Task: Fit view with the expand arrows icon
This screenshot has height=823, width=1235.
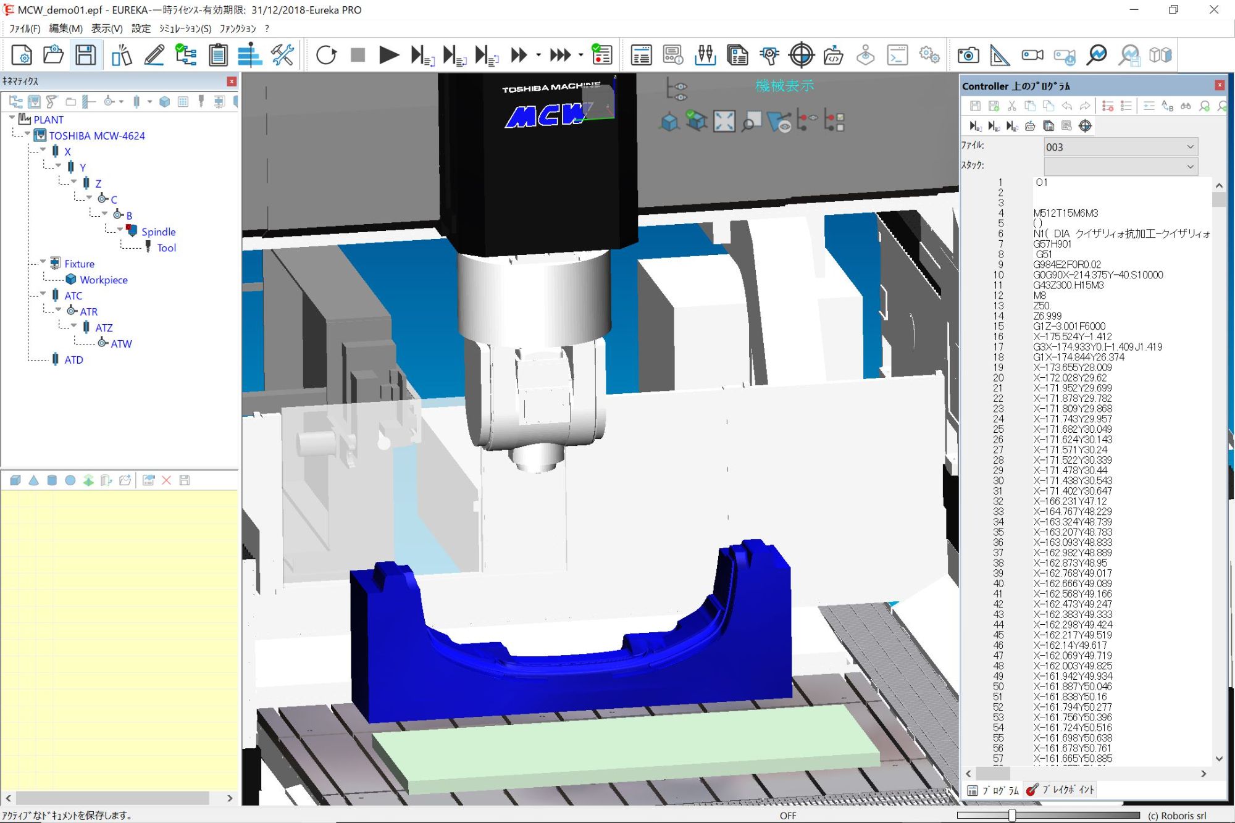Action: [724, 122]
